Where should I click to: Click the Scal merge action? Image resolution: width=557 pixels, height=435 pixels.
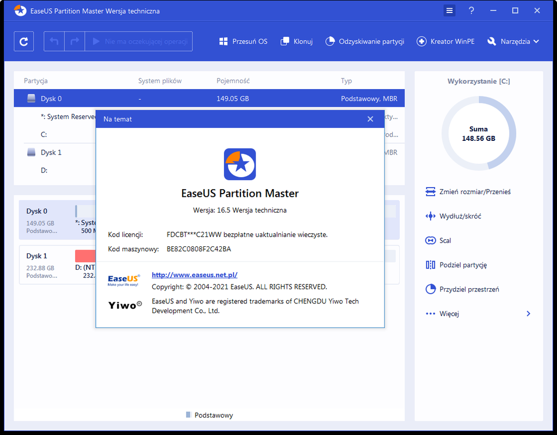(438, 241)
